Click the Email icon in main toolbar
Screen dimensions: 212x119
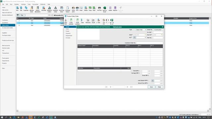click(81, 9)
